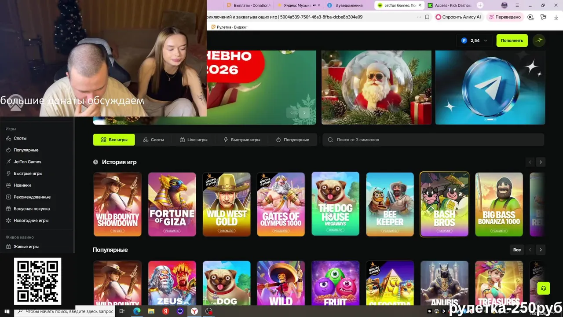Open Wild West Gold game
Image resolution: width=563 pixels, height=317 pixels.
(227, 204)
